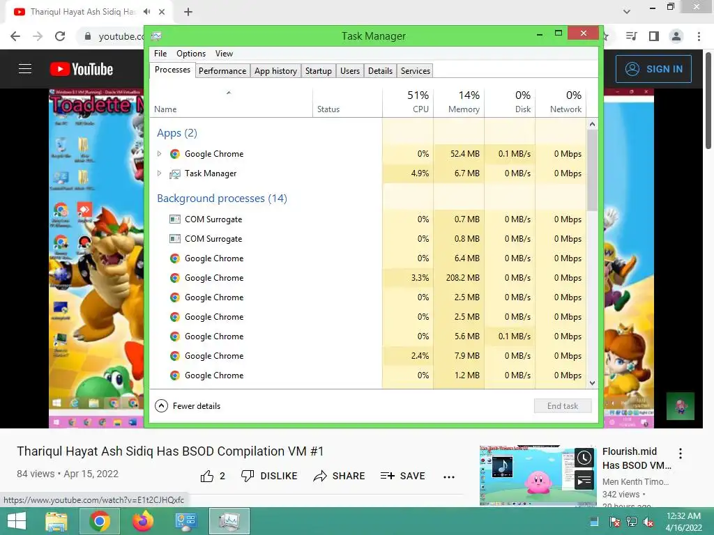Click the process list scroll down arrow

click(592, 383)
